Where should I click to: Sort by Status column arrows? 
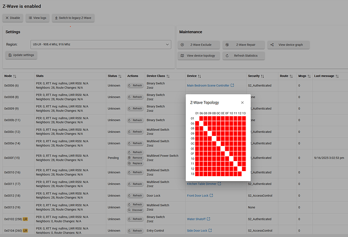120,76
